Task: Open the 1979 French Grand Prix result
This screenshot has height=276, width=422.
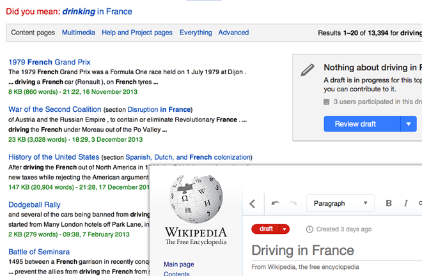Action: (49, 62)
